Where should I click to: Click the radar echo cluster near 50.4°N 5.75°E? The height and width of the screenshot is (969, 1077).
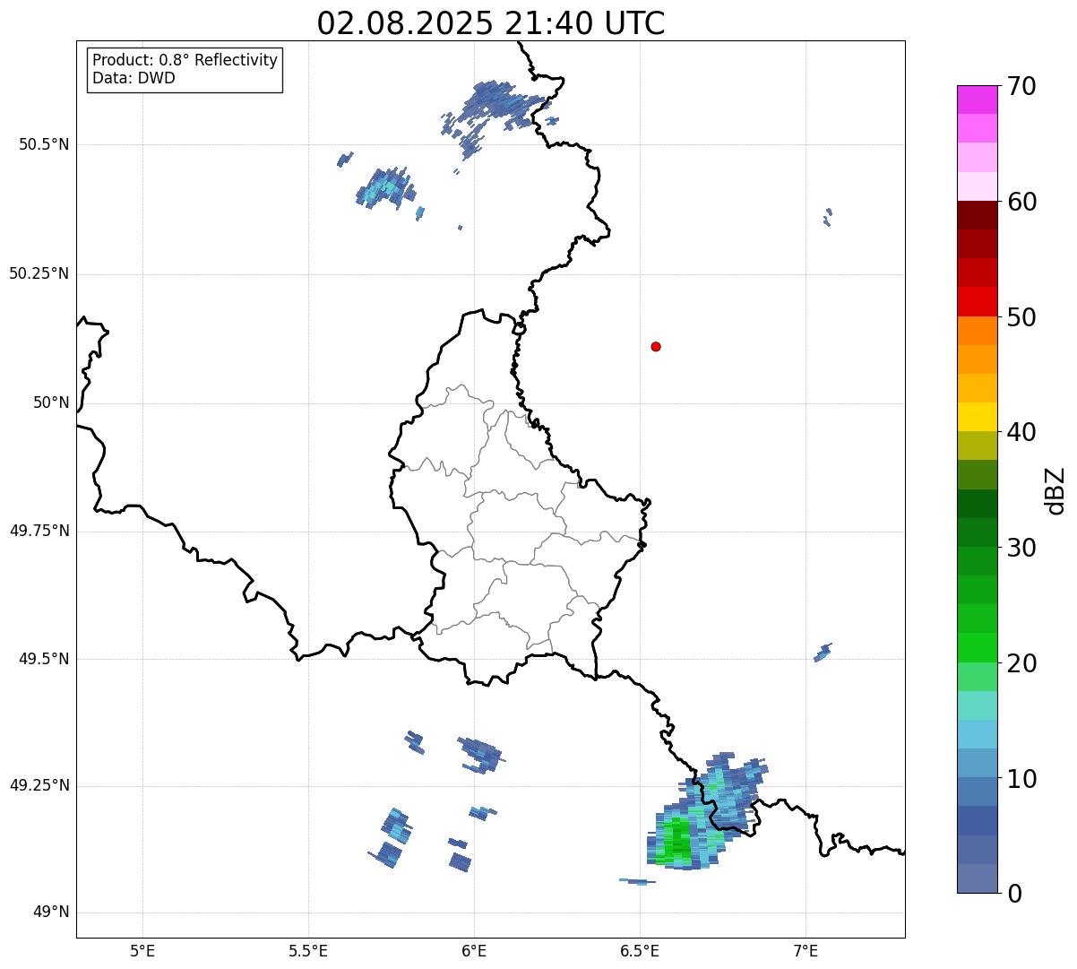(386, 187)
